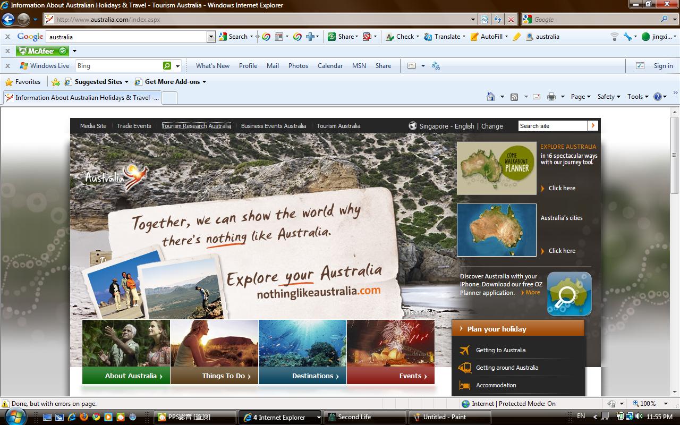The width and height of the screenshot is (680, 425).
Task: Click the Chrome icon in quick launch
Action: [x=96, y=417]
